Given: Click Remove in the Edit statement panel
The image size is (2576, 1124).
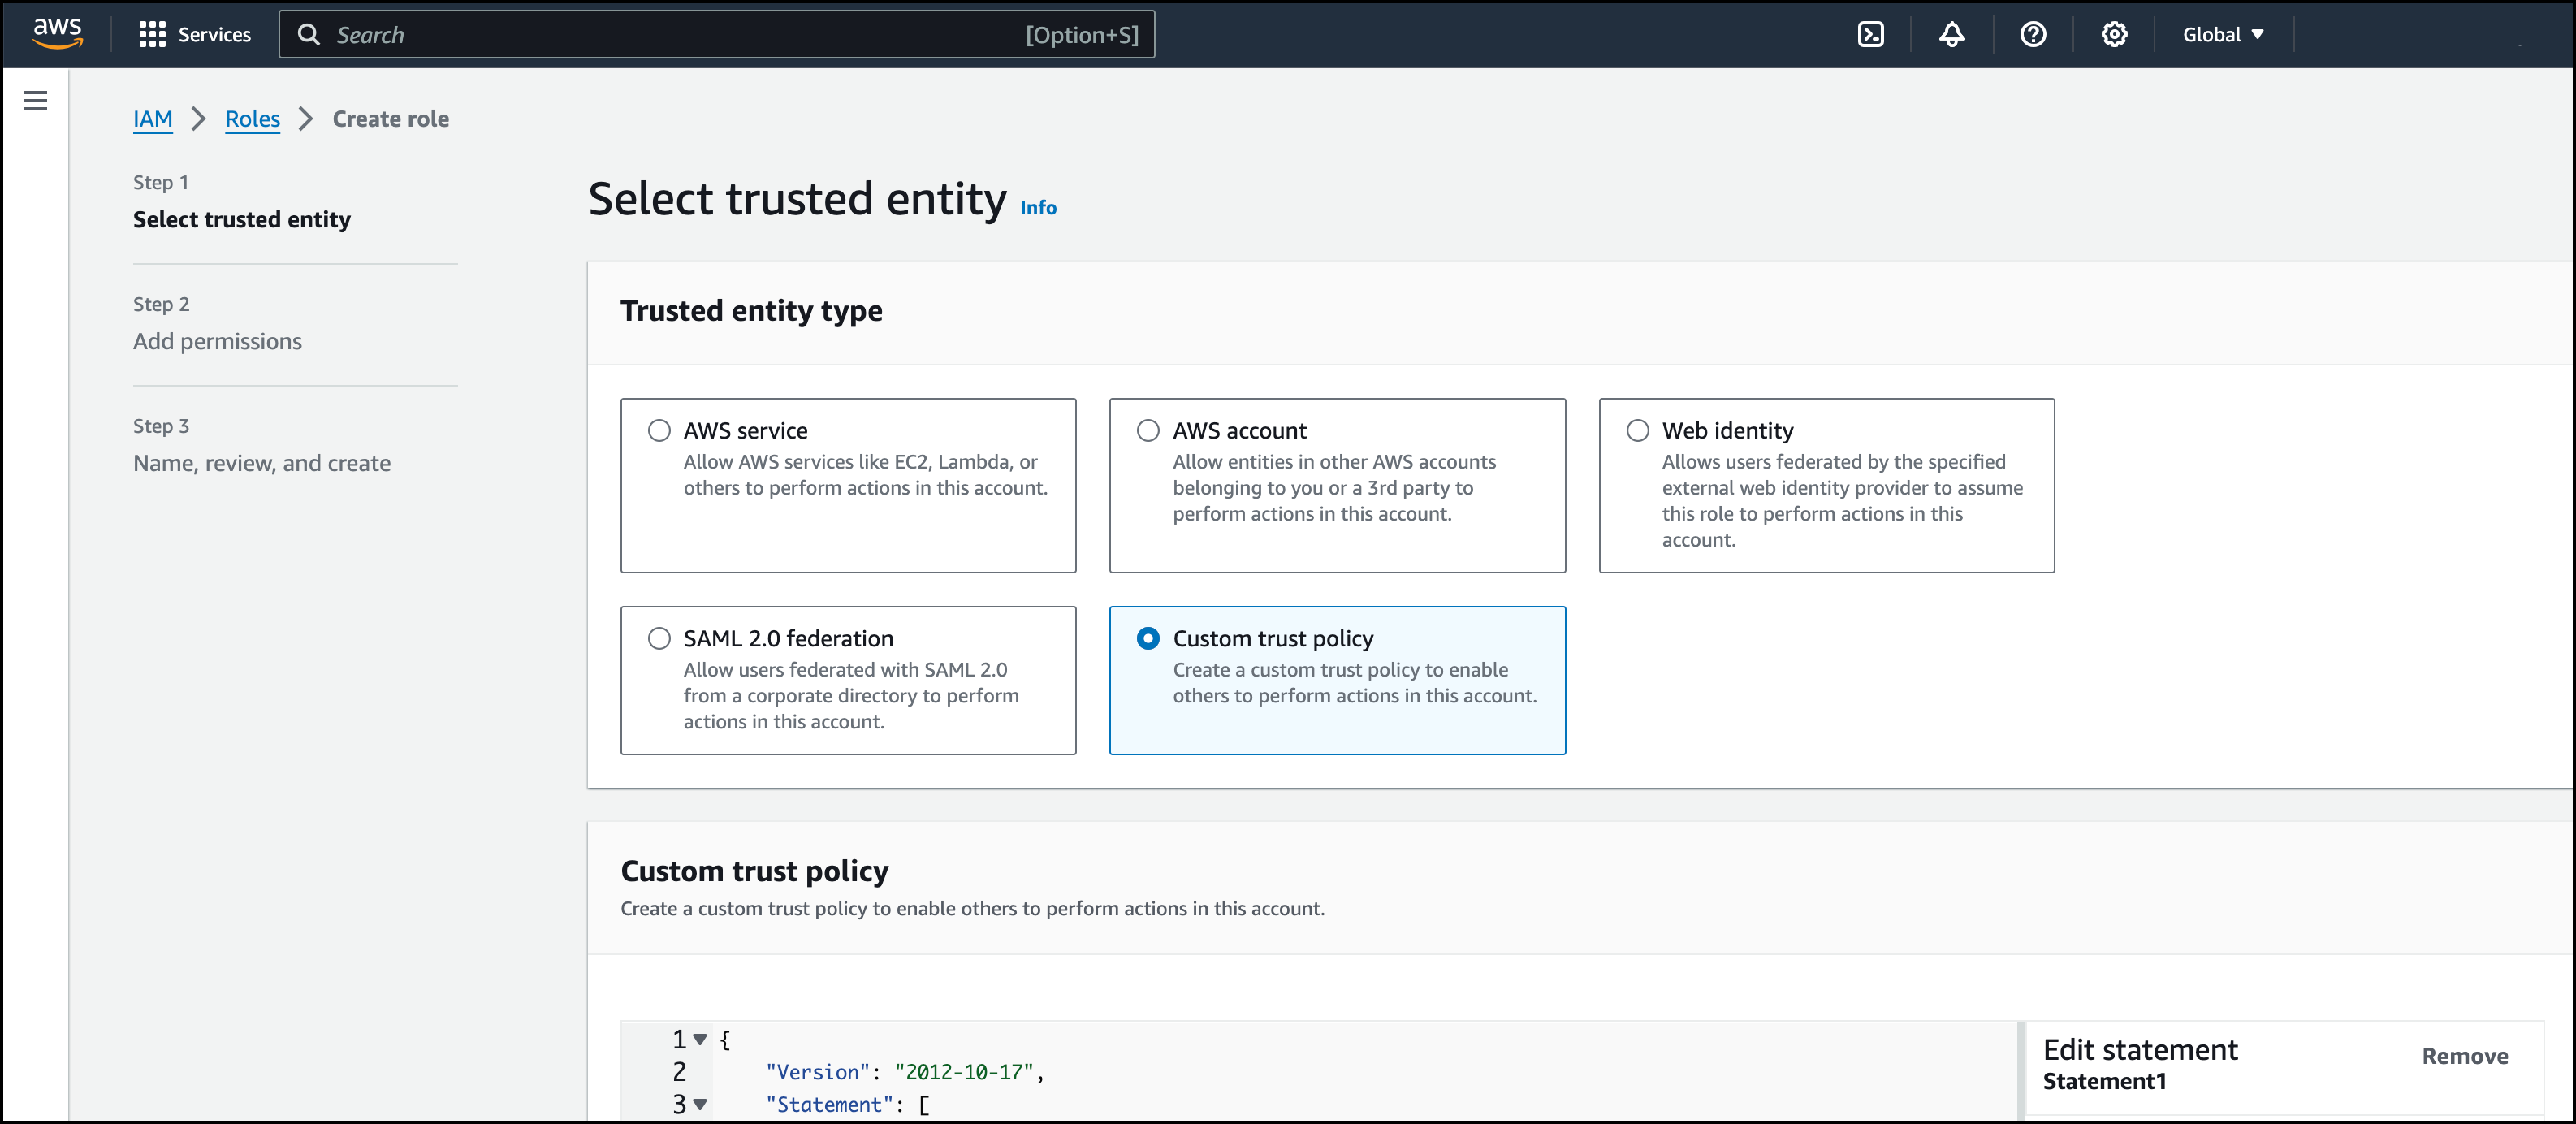Looking at the screenshot, I should pyautogui.click(x=2464, y=1056).
